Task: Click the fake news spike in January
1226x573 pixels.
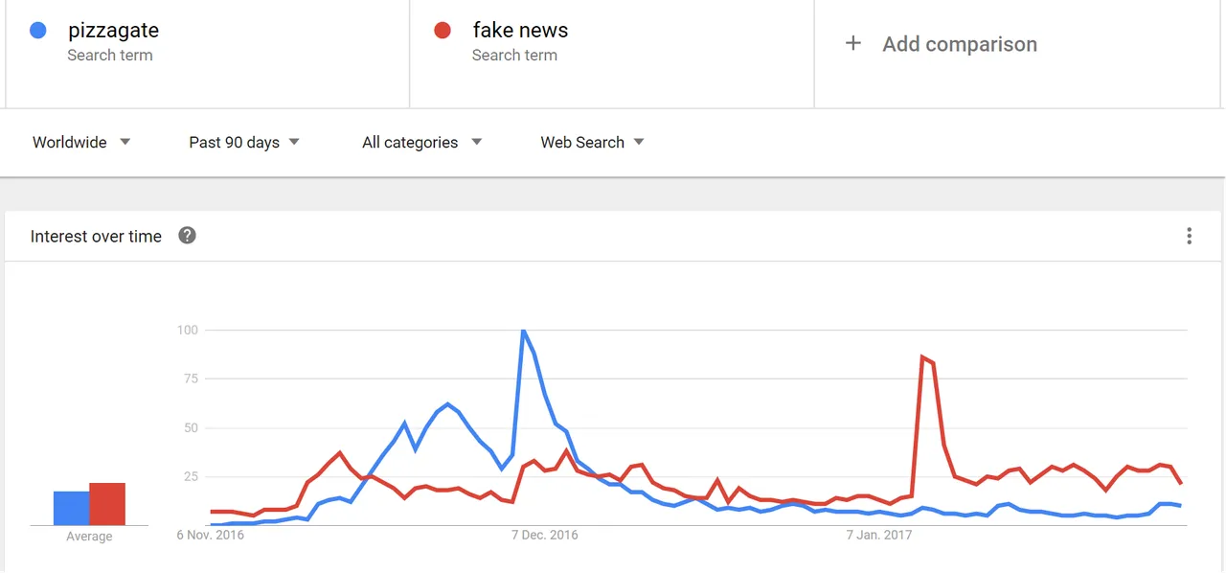Action: [923, 357]
